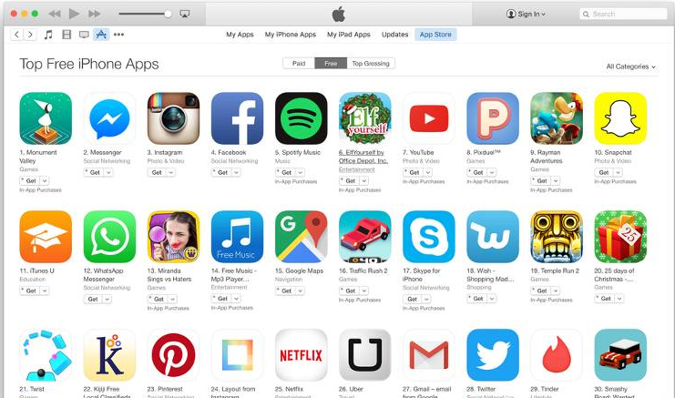Switch to the Updates tab

[x=394, y=35]
